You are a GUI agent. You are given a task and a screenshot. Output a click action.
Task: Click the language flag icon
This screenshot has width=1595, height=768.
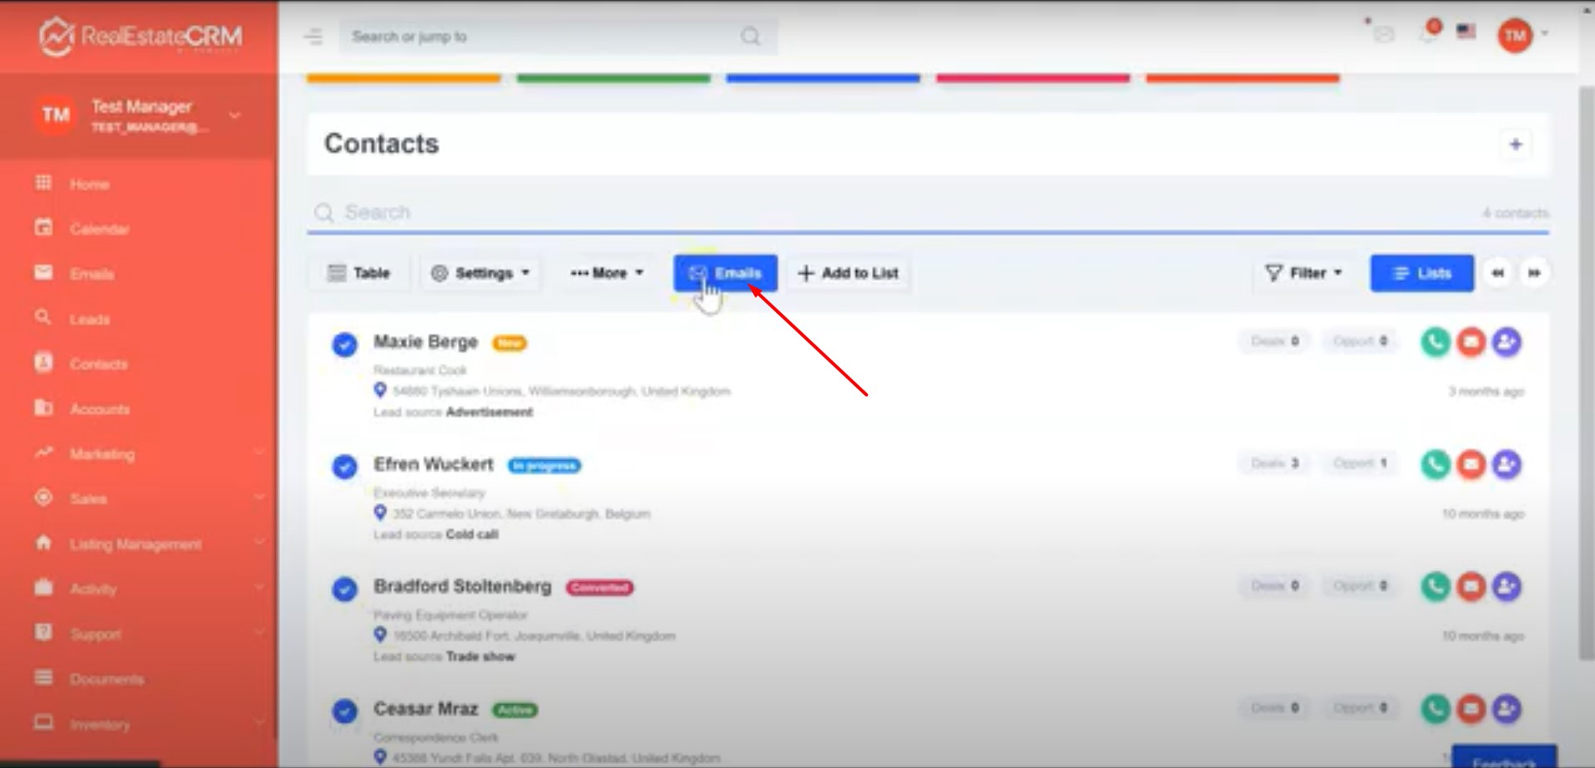pyautogui.click(x=1466, y=32)
